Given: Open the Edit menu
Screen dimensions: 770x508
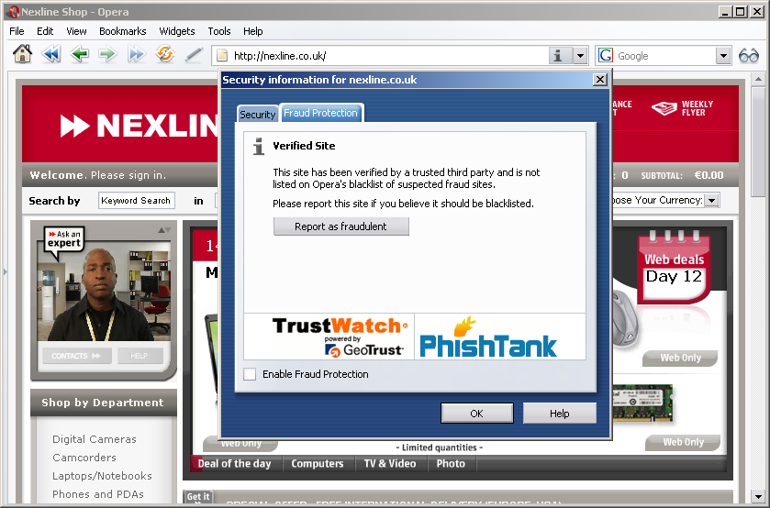Looking at the screenshot, I should (x=45, y=31).
